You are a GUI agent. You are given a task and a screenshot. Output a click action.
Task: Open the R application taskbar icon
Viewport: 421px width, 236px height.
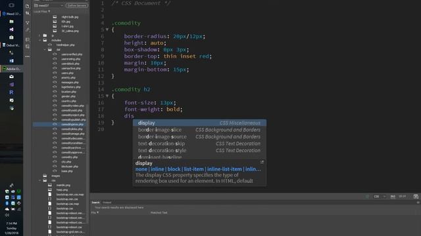click(11, 92)
